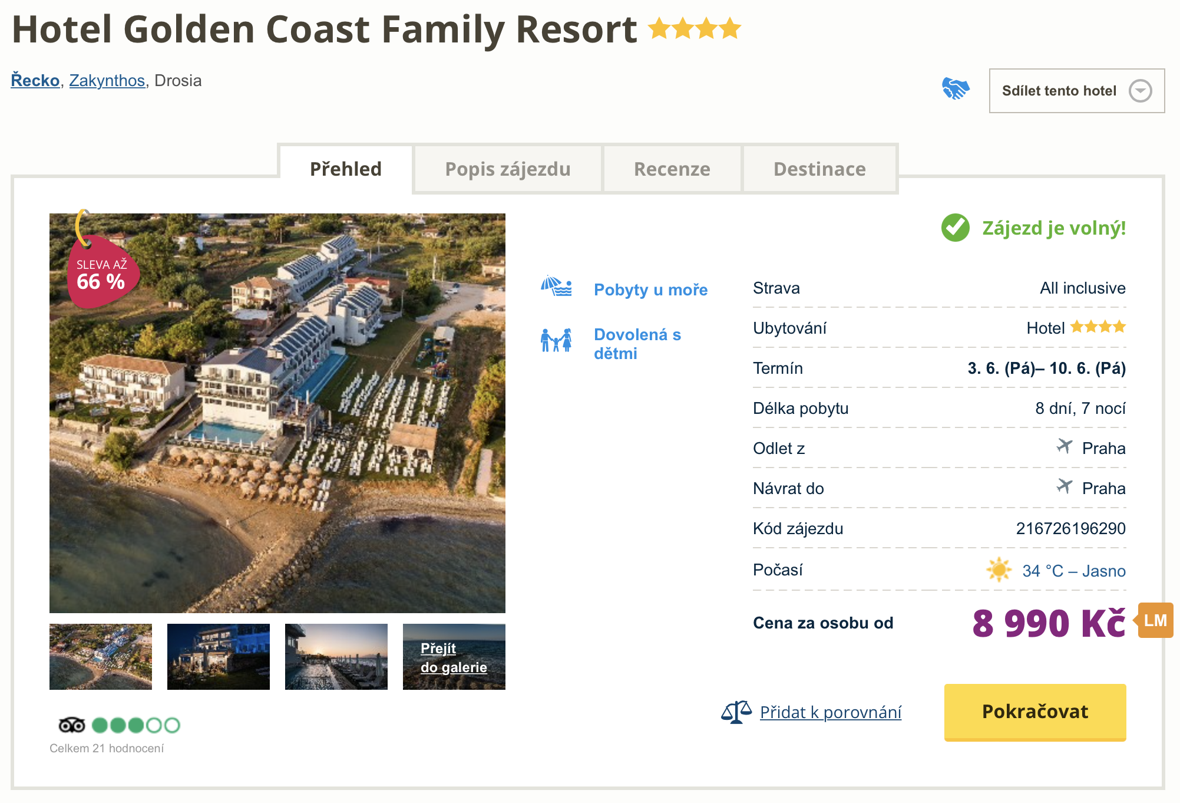
Task: Click the family with children icon
Action: tap(556, 340)
